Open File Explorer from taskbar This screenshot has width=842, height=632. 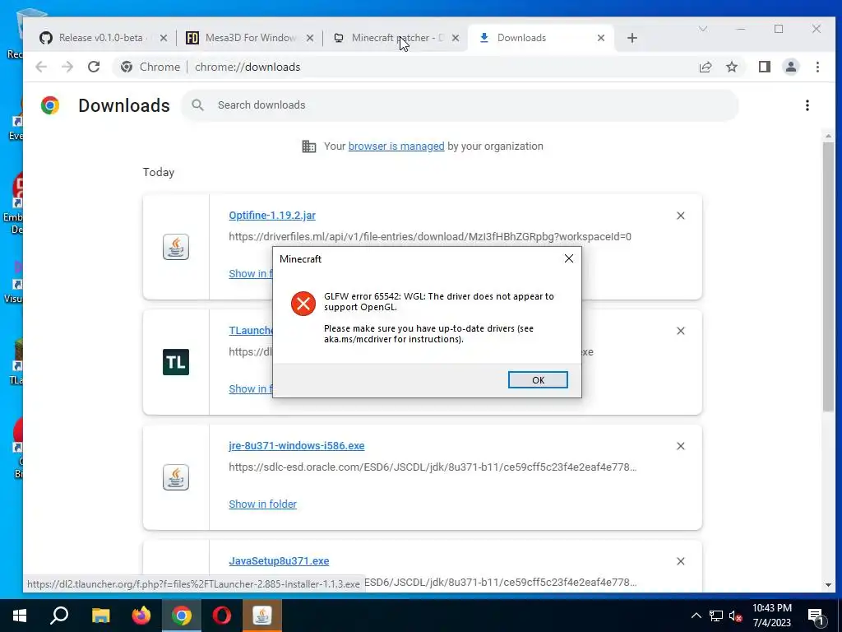pos(100,616)
